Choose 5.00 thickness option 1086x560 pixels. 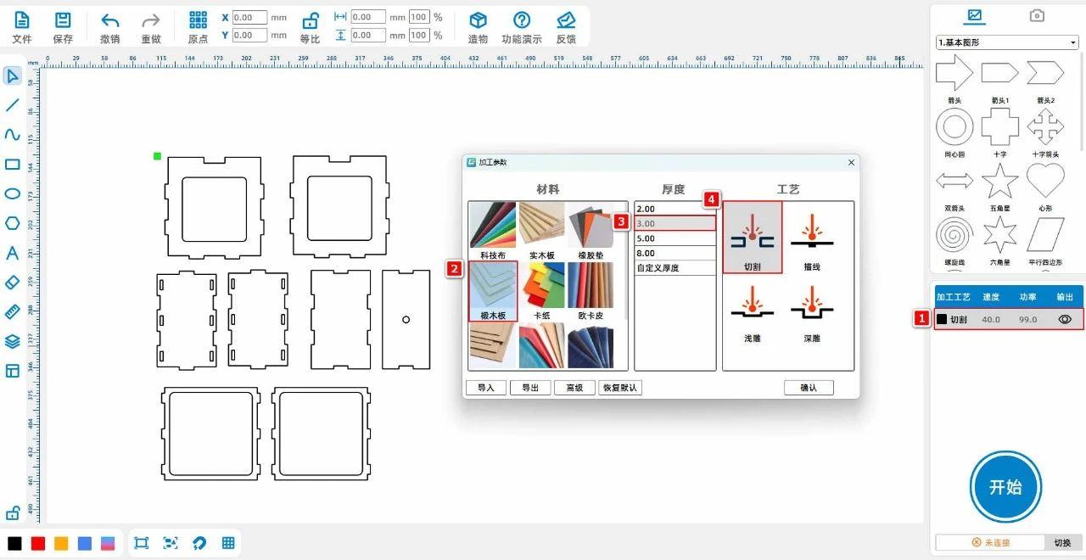675,238
